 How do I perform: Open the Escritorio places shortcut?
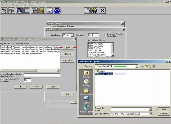(86, 83)
